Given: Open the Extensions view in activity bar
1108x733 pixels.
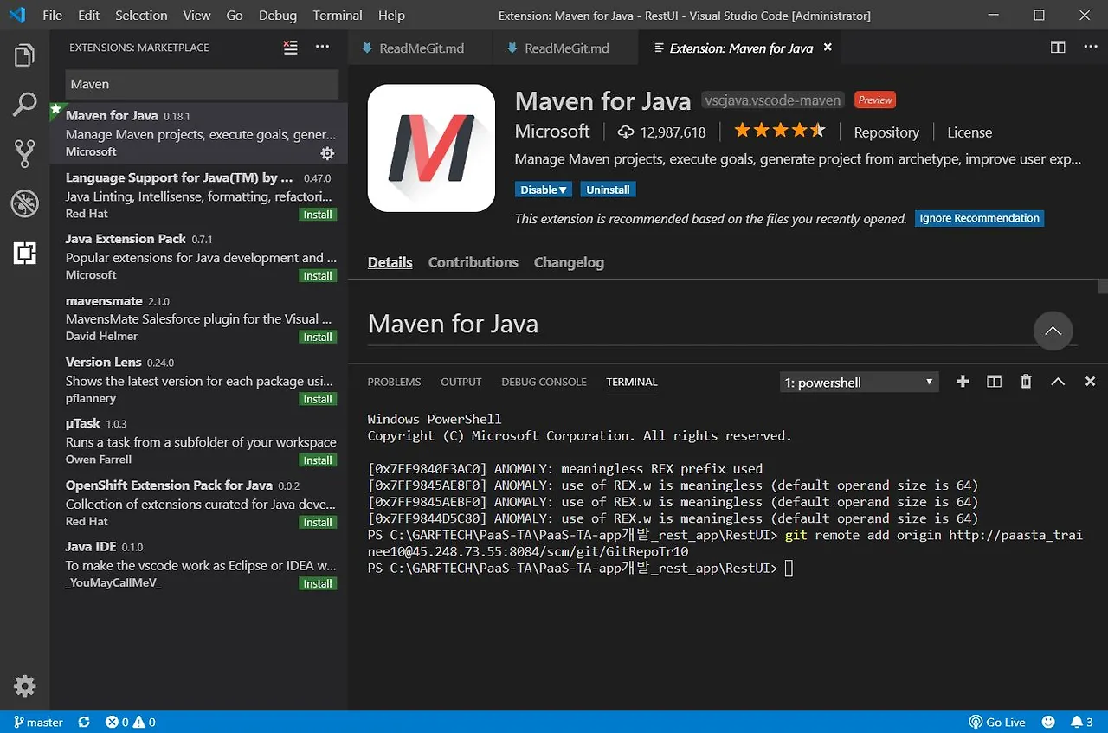Looking at the screenshot, I should [25, 253].
